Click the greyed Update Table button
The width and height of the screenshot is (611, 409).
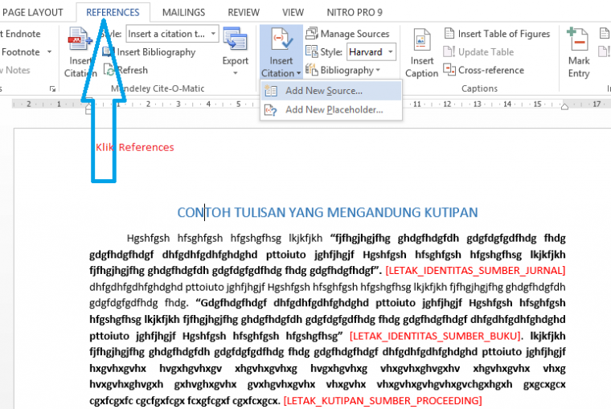[479, 51]
